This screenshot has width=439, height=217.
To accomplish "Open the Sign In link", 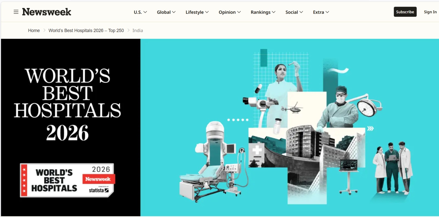I will click(430, 12).
